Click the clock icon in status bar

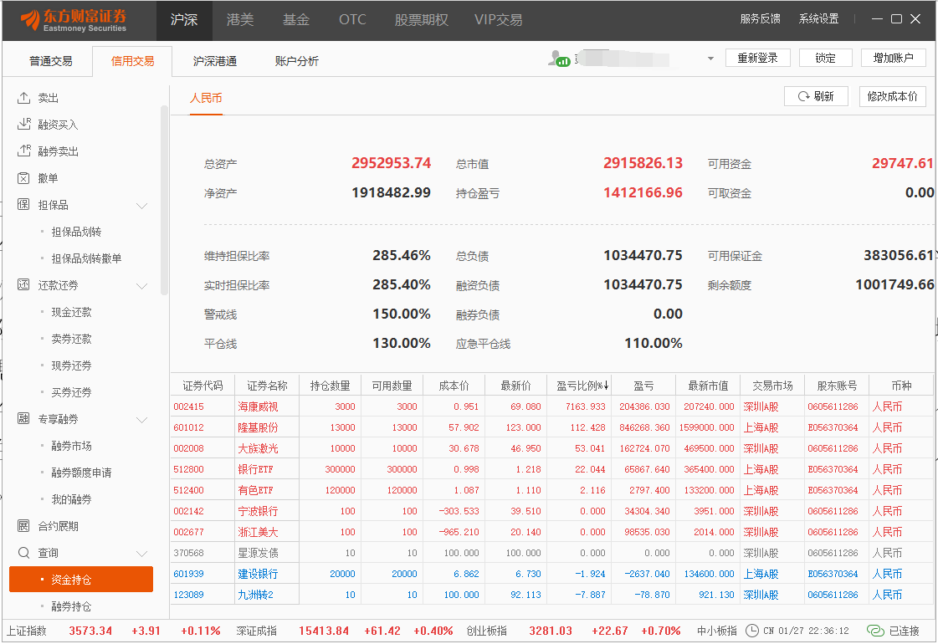pyautogui.click(x=752, y=631)
